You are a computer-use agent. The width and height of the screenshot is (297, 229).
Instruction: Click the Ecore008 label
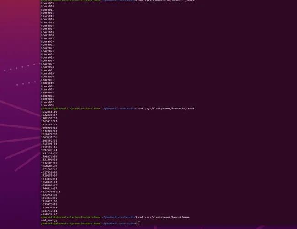[48, 105]
